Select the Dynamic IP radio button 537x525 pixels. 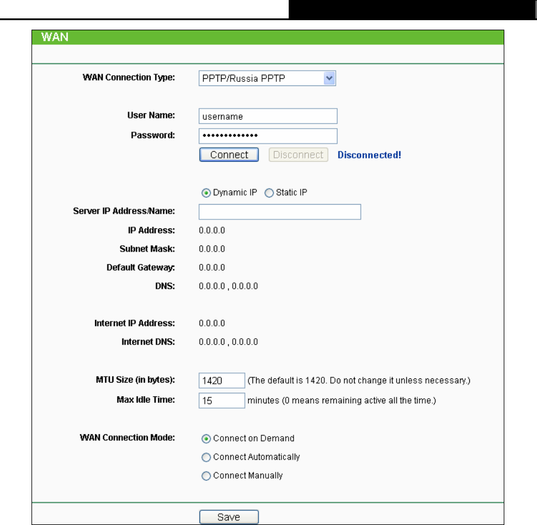pos(206,193)
